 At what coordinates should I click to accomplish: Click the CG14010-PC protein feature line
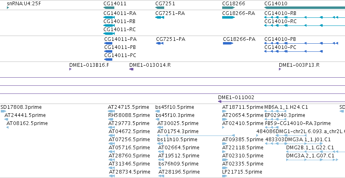tap(294, 51)
